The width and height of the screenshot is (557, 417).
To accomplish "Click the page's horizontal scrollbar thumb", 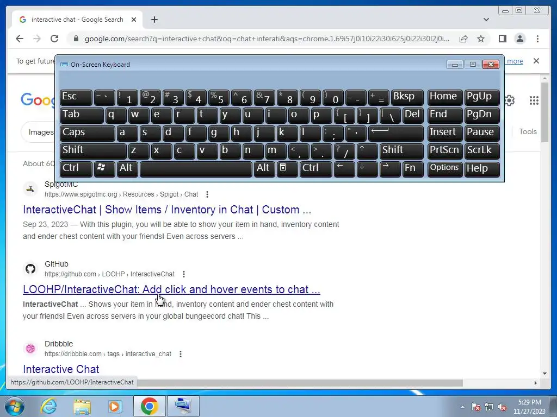I will point(300,383).
